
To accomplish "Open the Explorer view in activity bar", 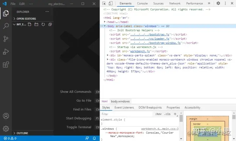I will [6, 13].
